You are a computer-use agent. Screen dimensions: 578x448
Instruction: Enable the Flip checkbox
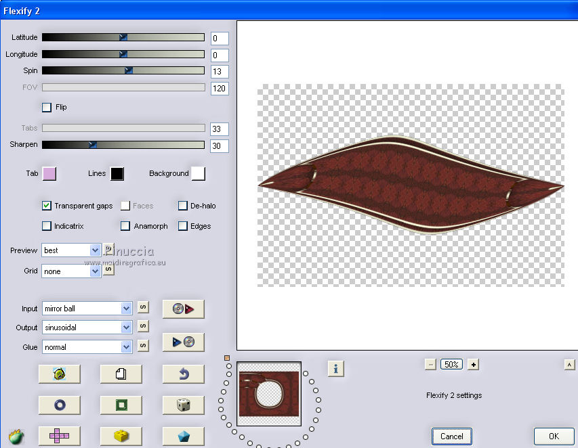pyautogui.click(x=47, y=107)
